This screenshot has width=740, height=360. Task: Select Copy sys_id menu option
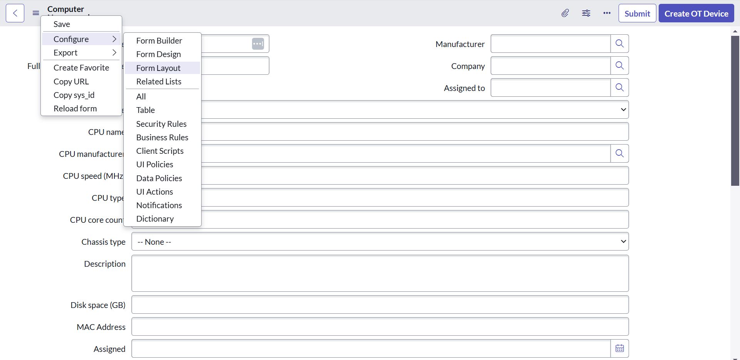(x=74, y=95)
